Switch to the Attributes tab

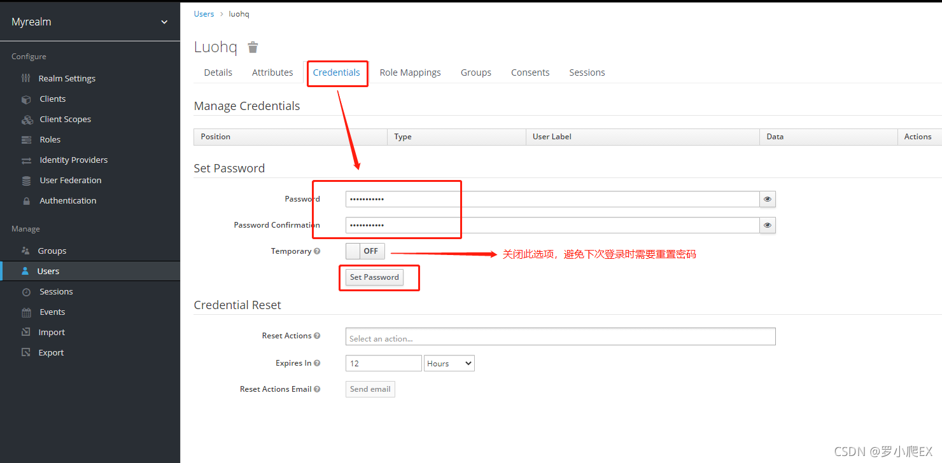pyautogui.click(x=272, y=73)
